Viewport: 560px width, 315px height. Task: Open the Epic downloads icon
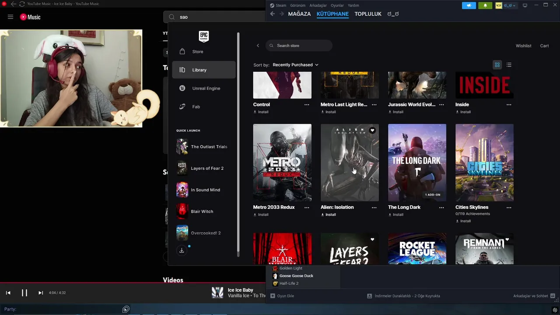(x=182, y=250)
